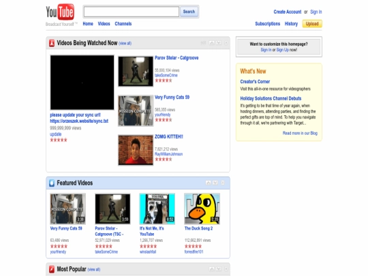Screen dimensions: 368x276
Task: Open 'view all' for Videos Being Watched Now
Action: coord(125,44)
